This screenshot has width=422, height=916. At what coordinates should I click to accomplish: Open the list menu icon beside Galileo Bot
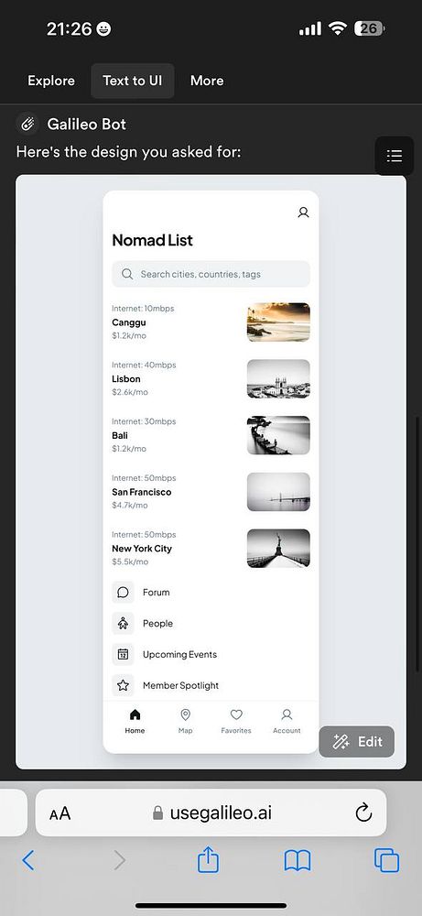[394, 156]
